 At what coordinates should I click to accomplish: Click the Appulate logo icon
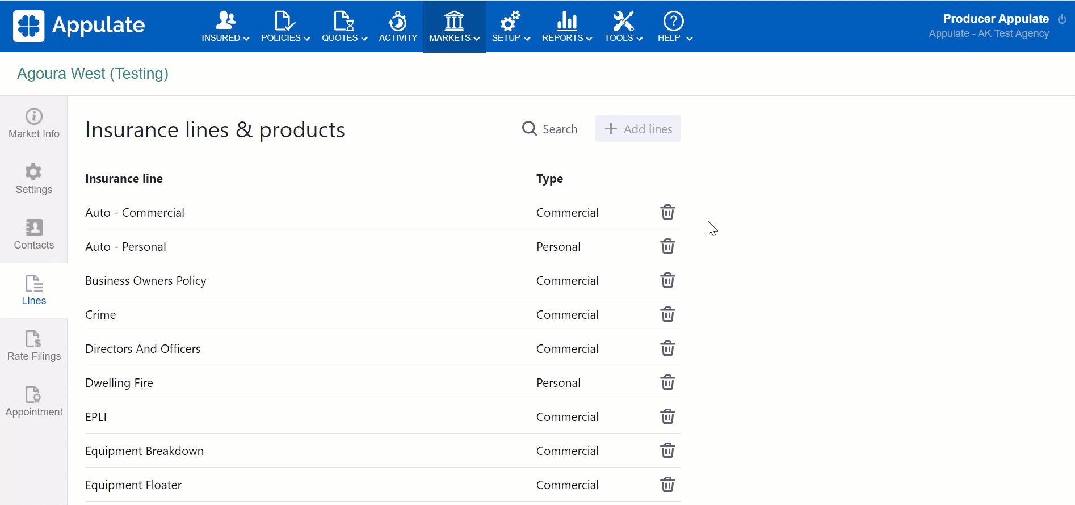click(29, 26)
